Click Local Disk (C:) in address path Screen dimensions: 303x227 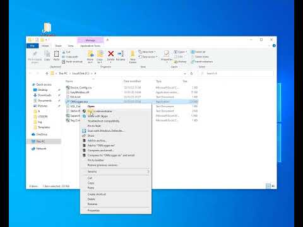click(x=81, y=73)
